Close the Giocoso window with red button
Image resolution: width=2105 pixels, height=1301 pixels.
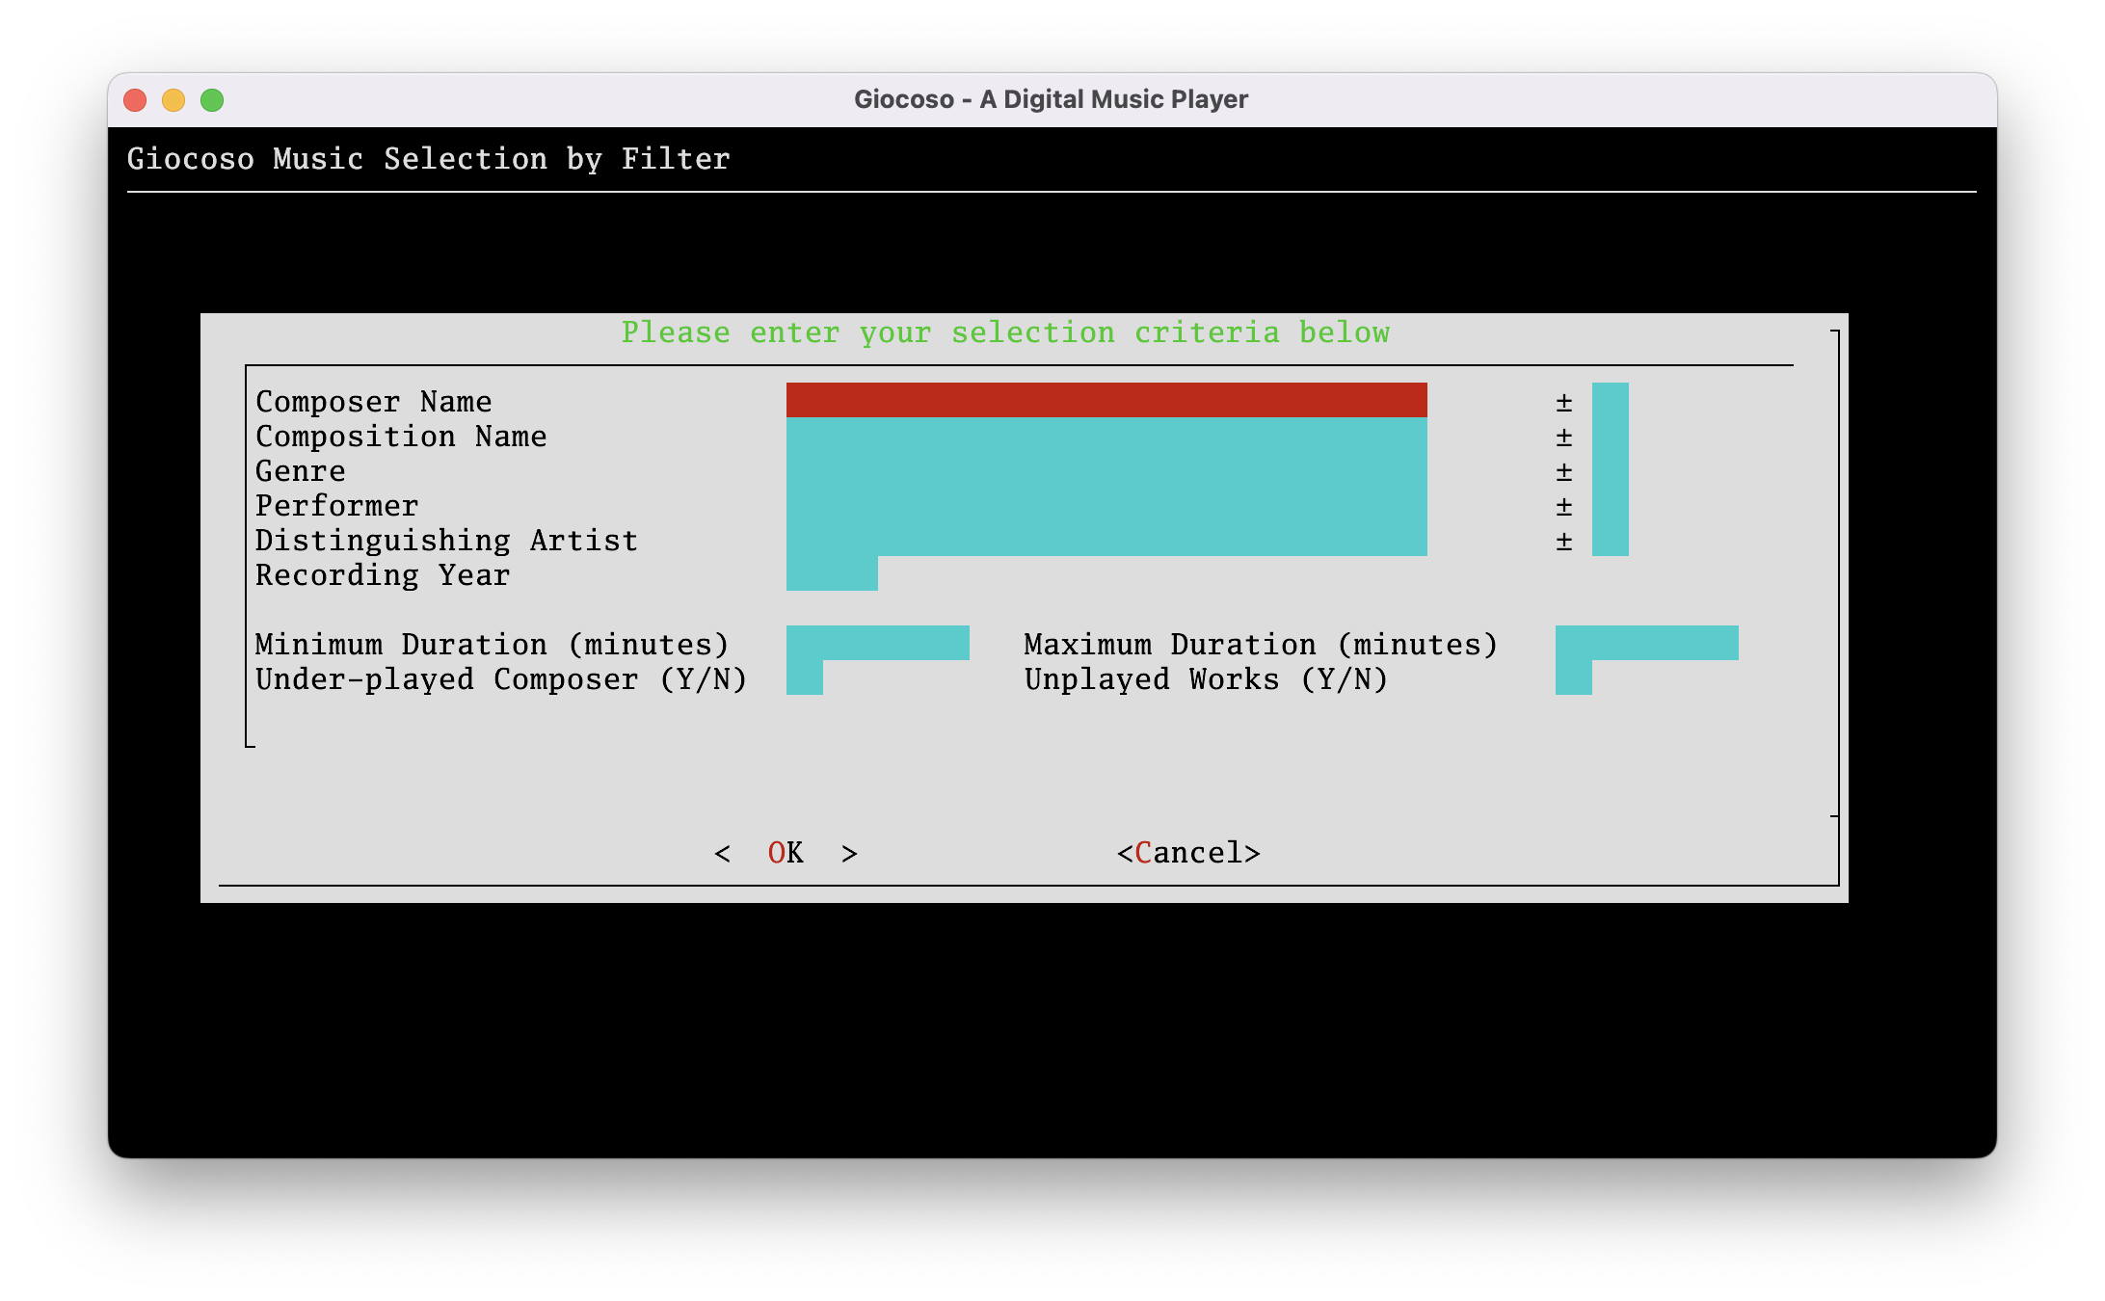135,100
